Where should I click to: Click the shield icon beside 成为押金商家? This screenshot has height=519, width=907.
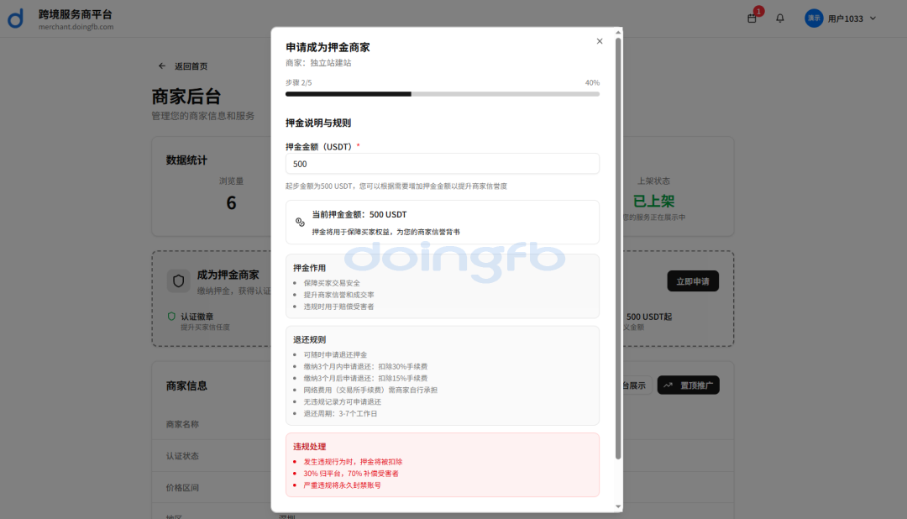point(178,280)
